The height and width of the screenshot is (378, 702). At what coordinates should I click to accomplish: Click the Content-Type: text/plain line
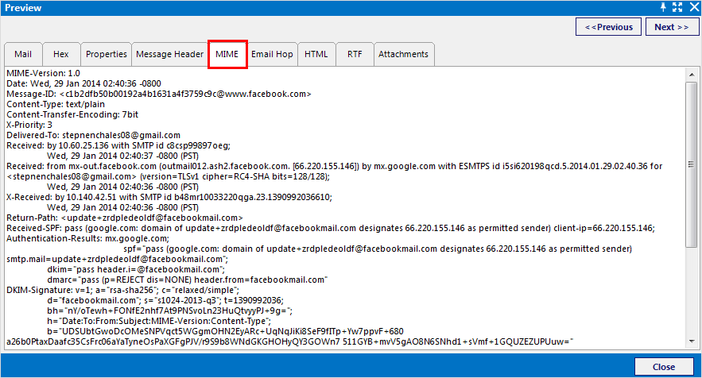pyautogui.click(x=56, y=104)
